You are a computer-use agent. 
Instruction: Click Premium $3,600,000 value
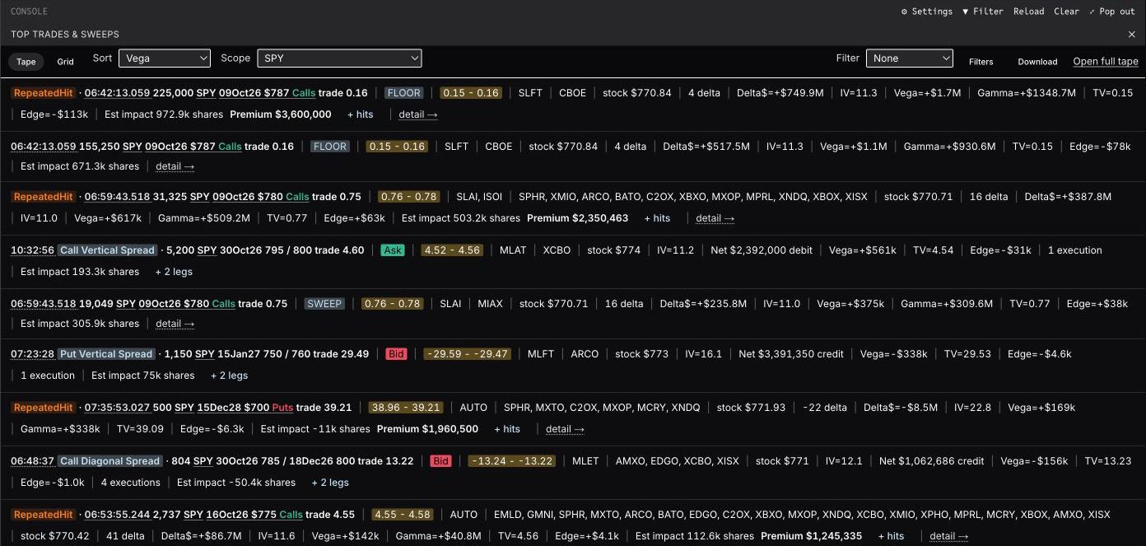click(x=281, y=114)
